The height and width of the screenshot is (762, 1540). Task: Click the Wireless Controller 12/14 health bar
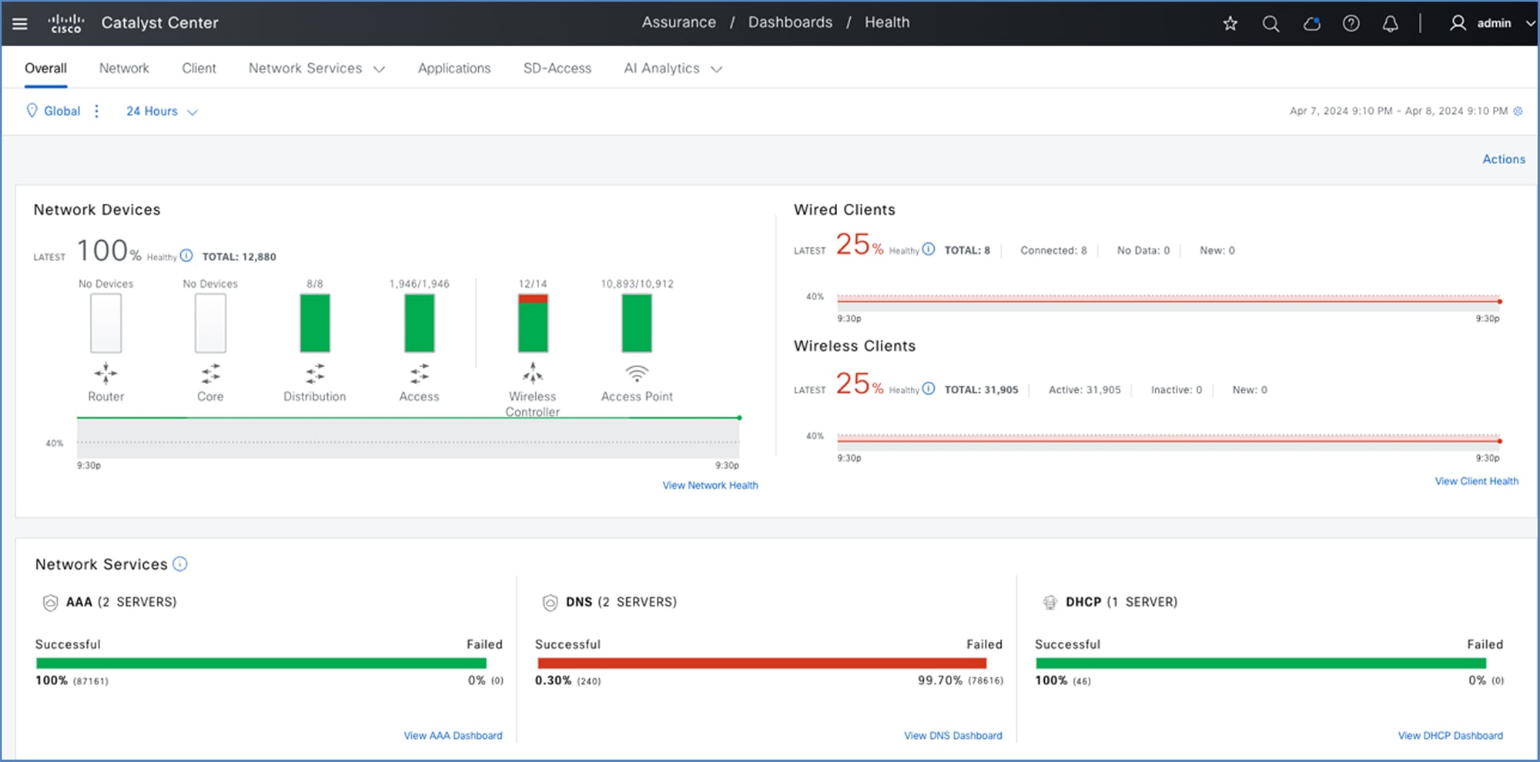point(533,323)
